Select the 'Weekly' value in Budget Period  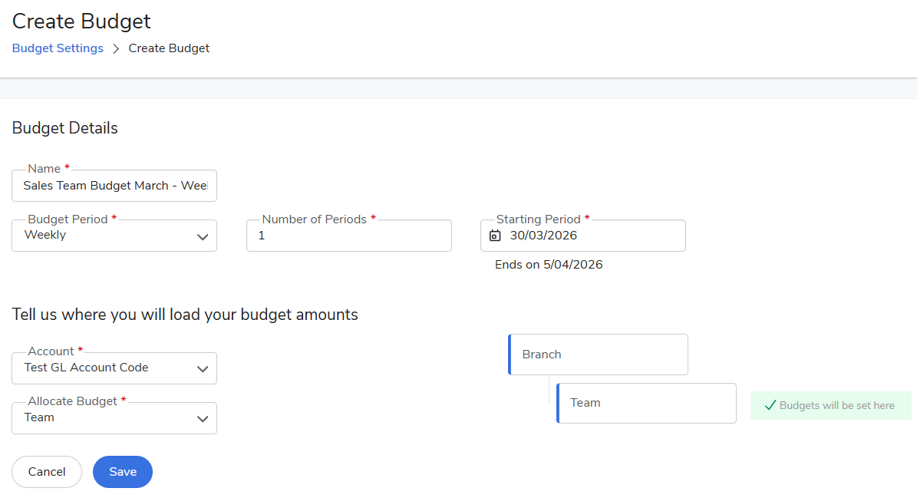45,235
